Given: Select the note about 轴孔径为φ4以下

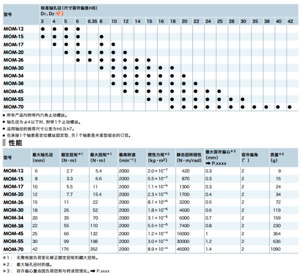Looking at the screenshot, I should (x=44, y=122).
